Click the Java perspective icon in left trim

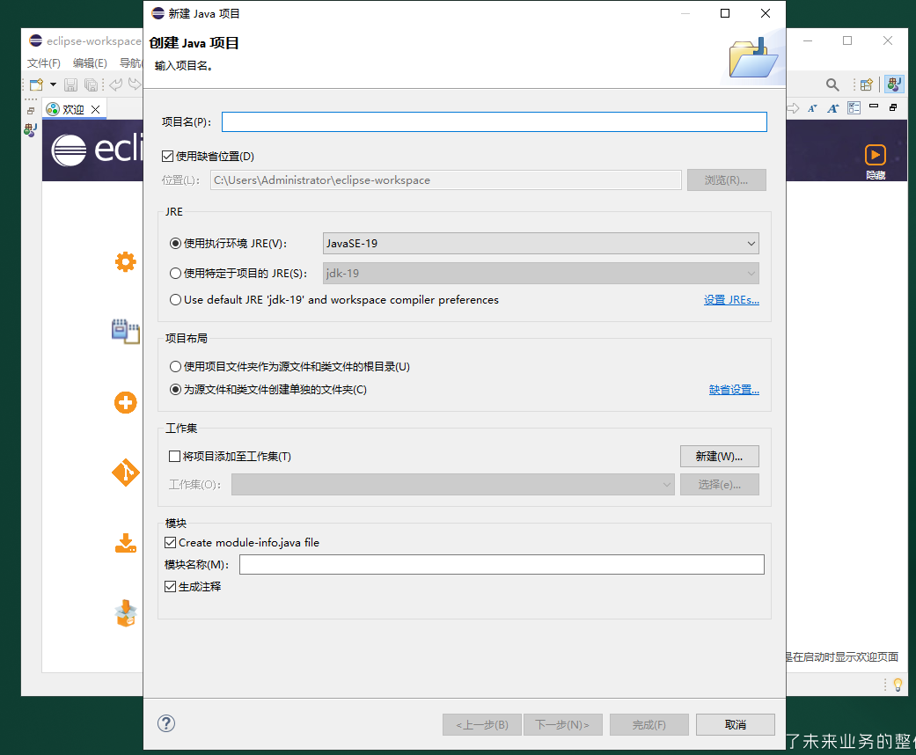31,130
